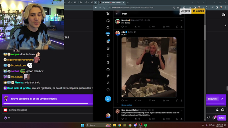
Task: Click Show replies under xQc's post
Action: pyautogui.click(x=127, y=105)
